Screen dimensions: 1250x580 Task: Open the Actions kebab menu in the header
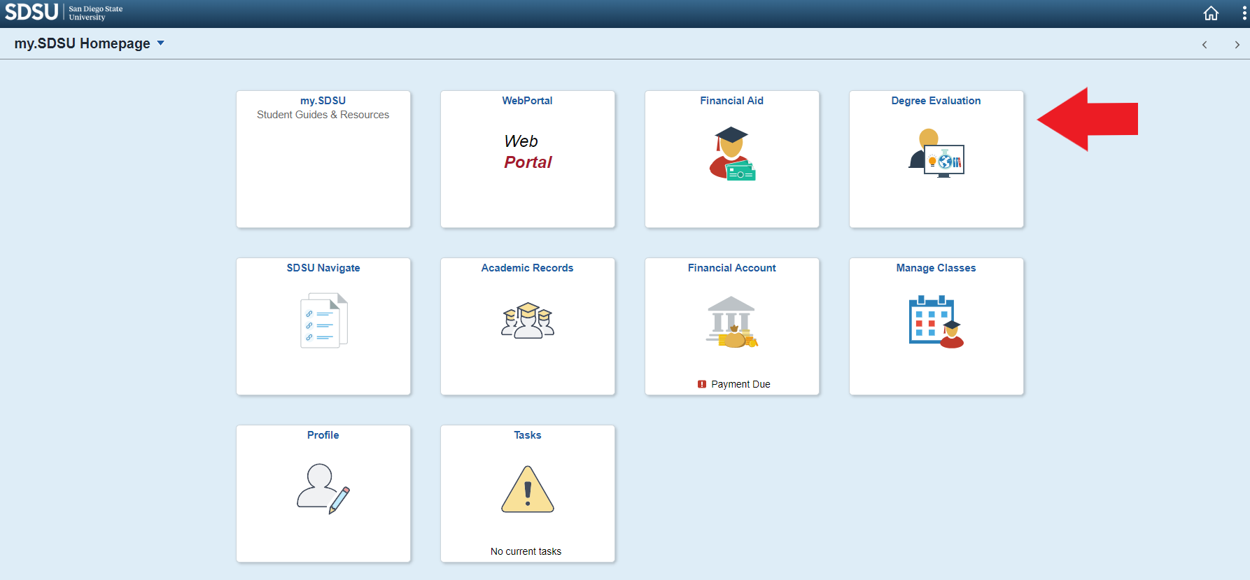coord(1244,13)
